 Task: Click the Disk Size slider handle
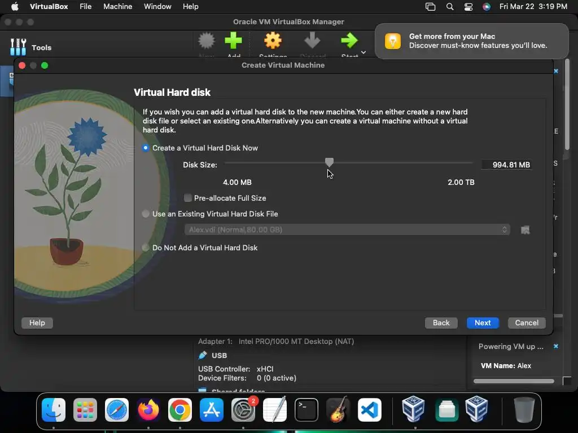(329, 162)
